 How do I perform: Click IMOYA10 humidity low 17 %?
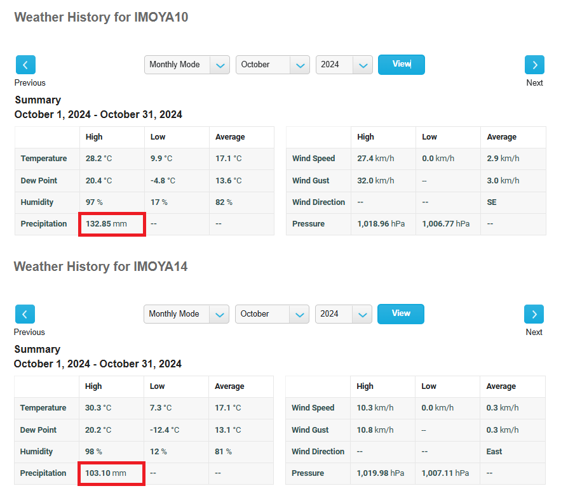point(159,202)
